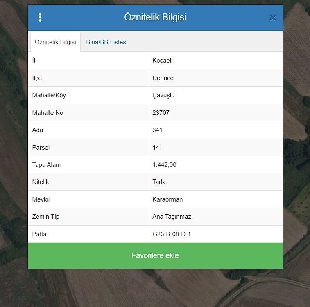310x307 pixels.
Task: Open the three-dot options menu
Action: [40, 17]
